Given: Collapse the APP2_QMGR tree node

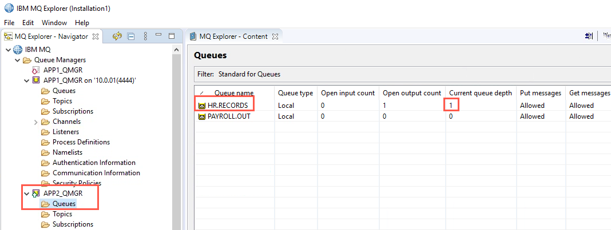Looking at the screenshot, I should coord(26,193).
